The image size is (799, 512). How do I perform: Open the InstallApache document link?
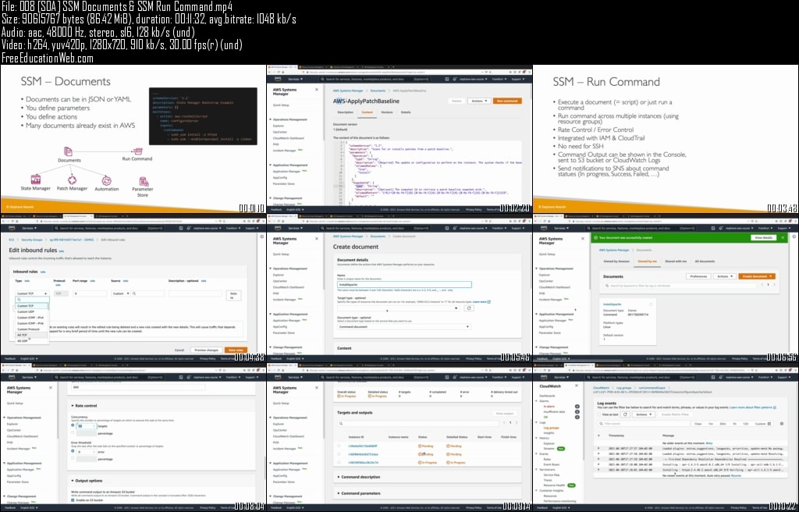click(612, 304)
